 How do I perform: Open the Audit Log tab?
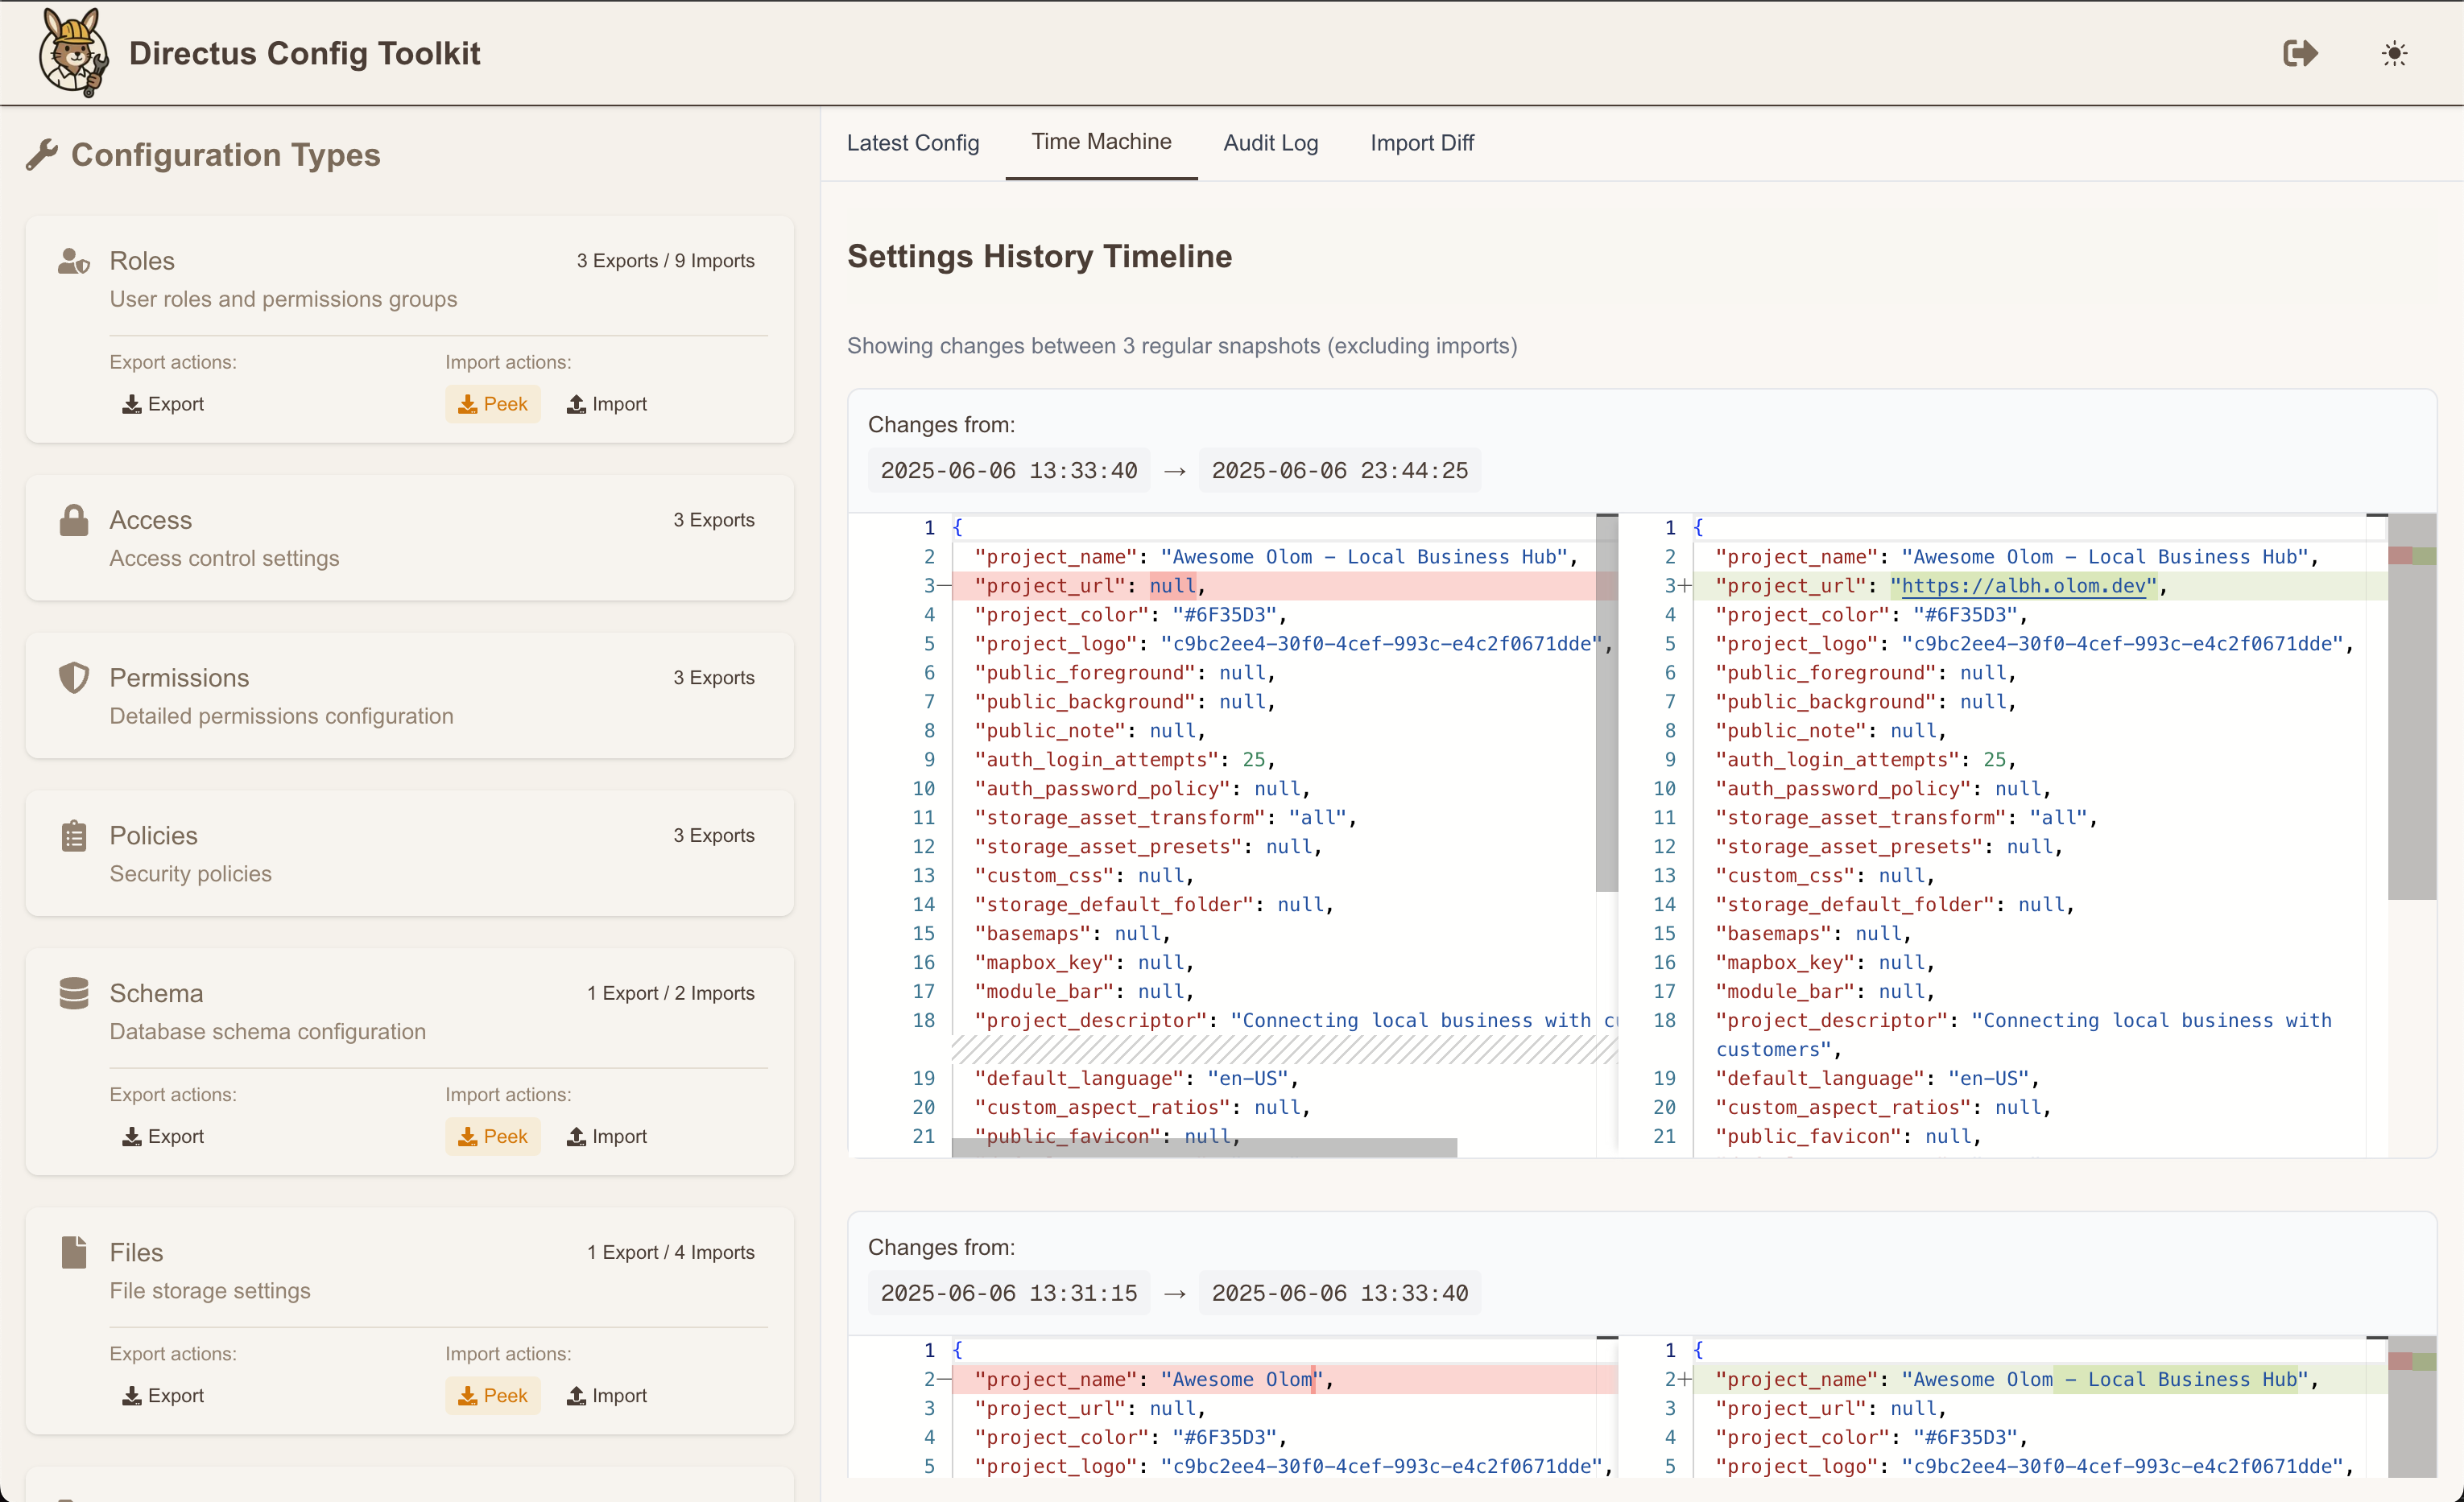pyautogui.click(x=1270, y=143)
